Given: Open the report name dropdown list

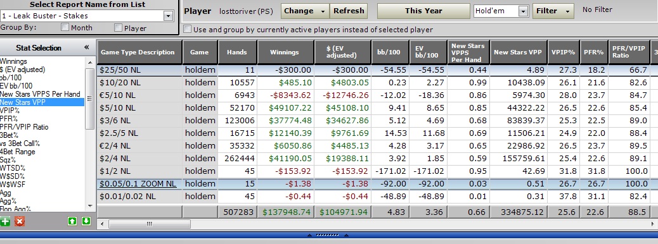Looking at the screenshot, I should pos(168,16).
